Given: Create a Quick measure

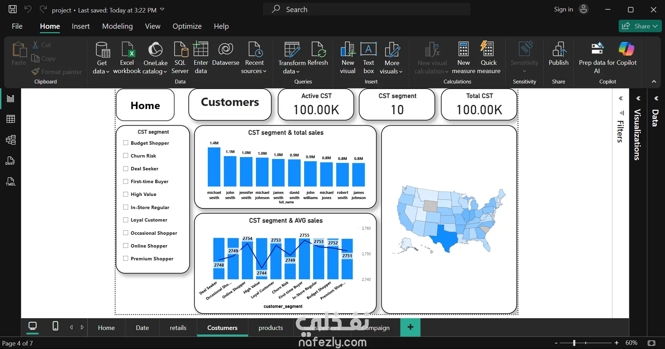Looking at the screenshot, I should pyautogui.click(x=489, y=58).
